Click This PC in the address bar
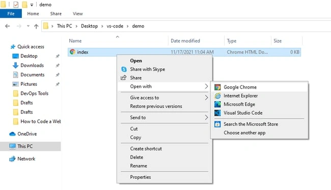The image size is (331, 190). pos(64,26)
